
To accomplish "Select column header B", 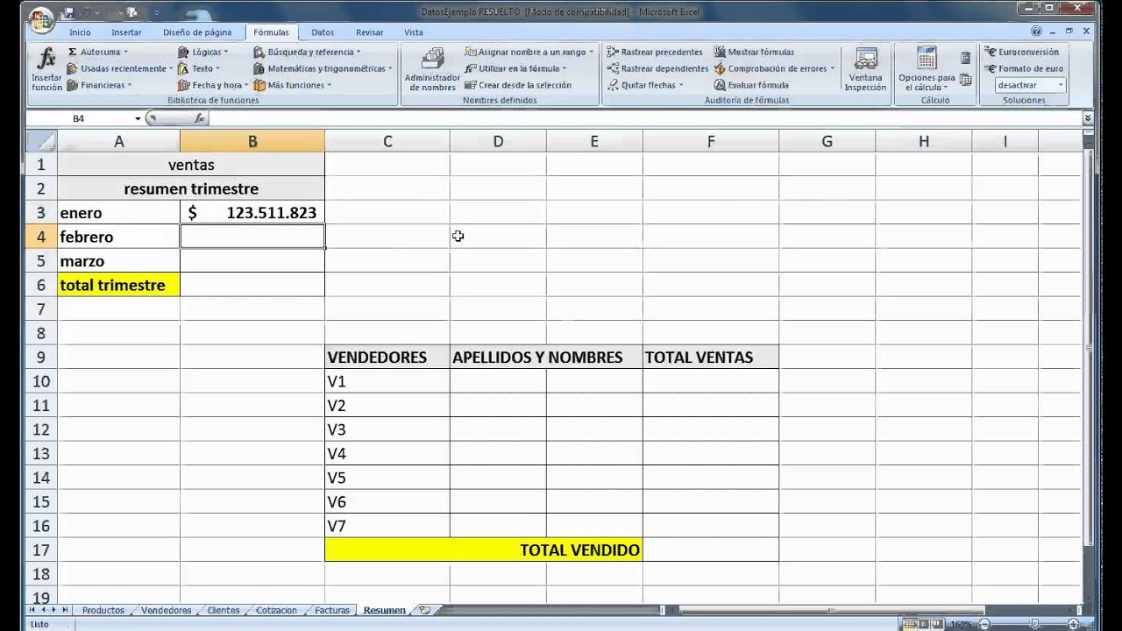I will 252,141.
